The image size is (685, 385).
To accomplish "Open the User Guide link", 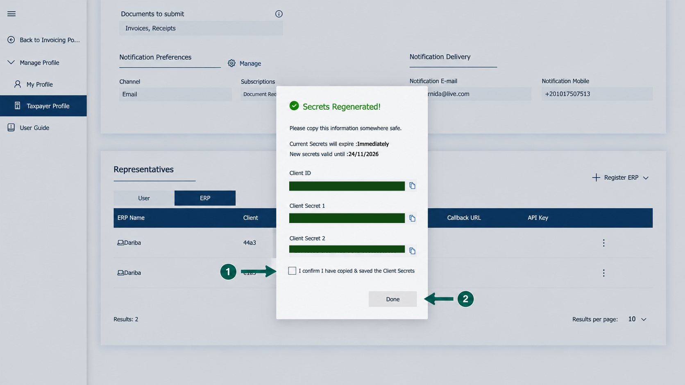I will pos(34,128).
